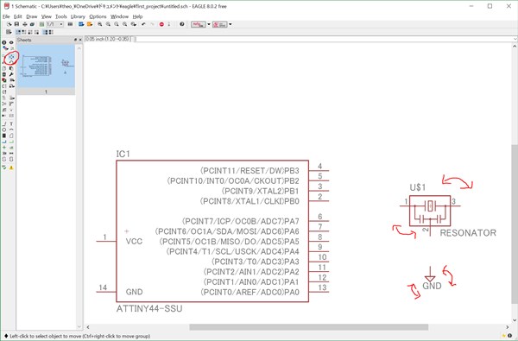Select the Polygon tool
This screenshot has width=518, height=341.
point(11,136)
